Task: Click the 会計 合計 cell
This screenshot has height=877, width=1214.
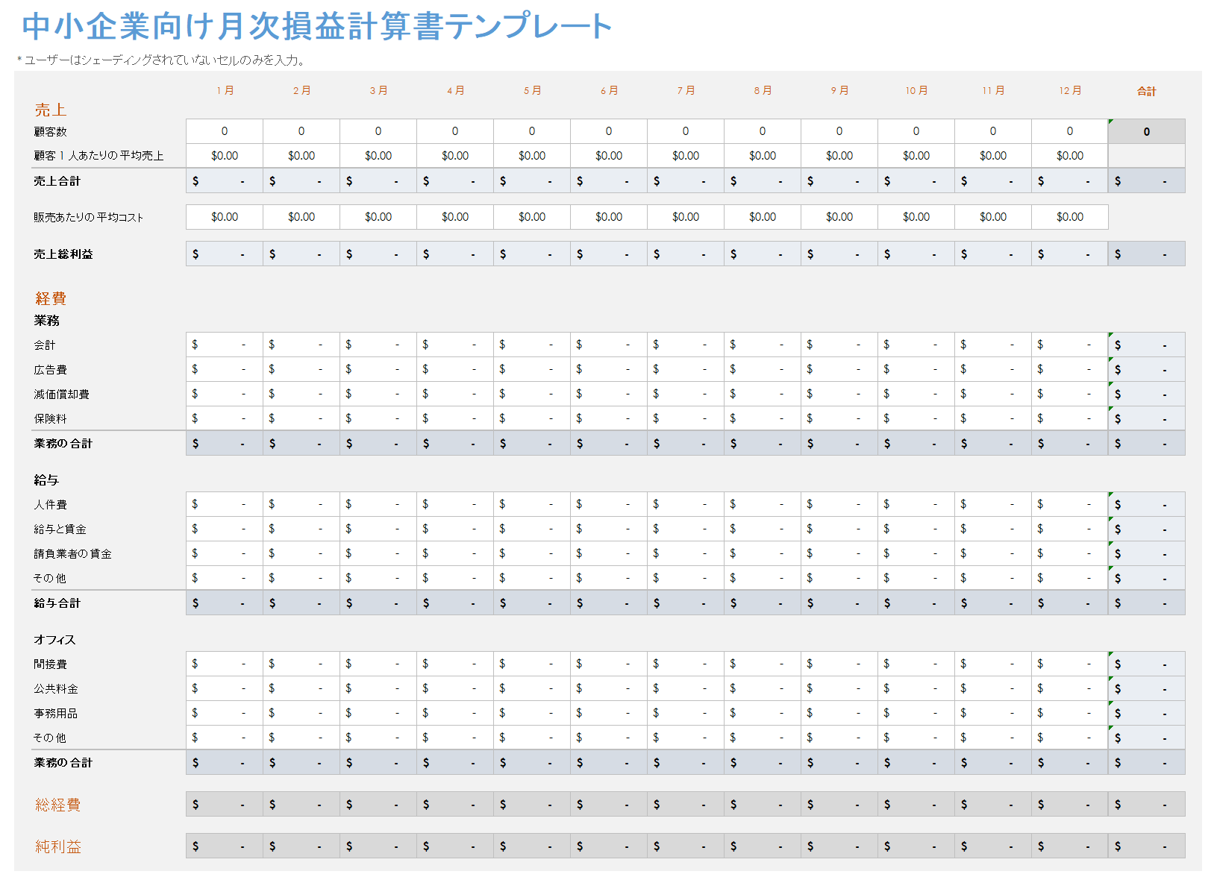Action: pyautogui.click(x=1147, y=345)
